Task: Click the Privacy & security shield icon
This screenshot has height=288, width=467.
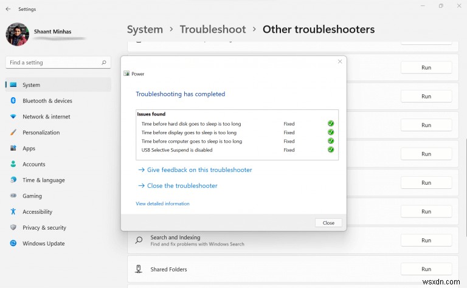Action: [13, 228]
